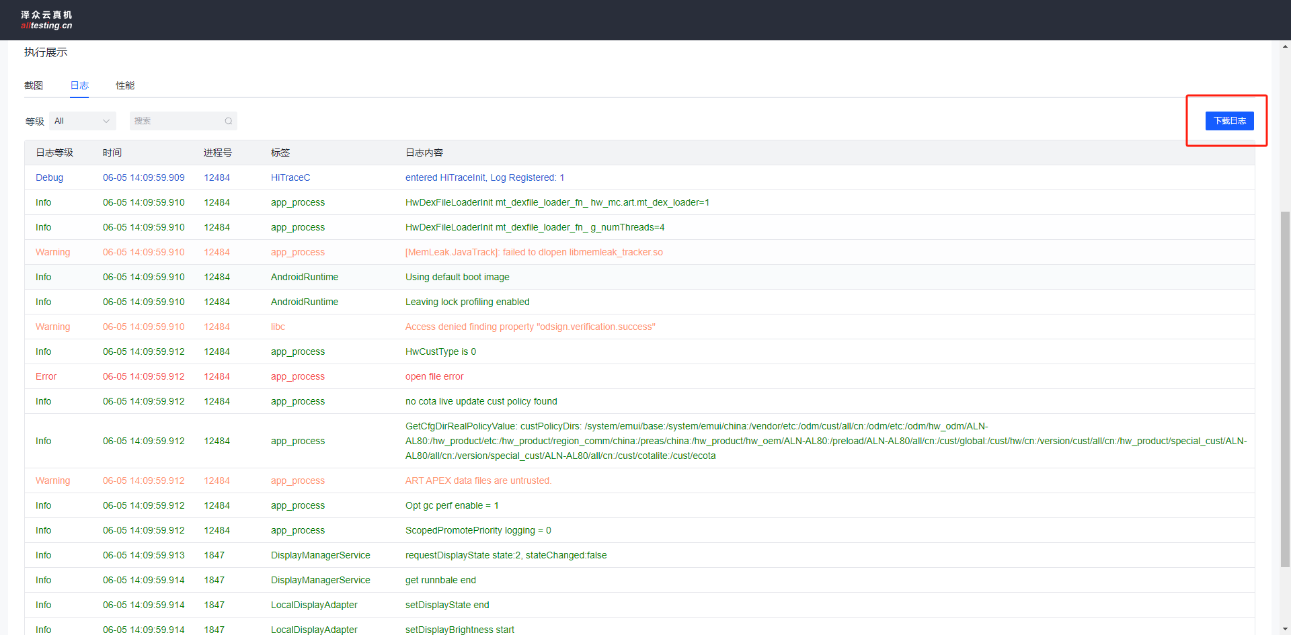This screenshot has height=635, width=1291.
Task: Click the Alltesting logo in header
Action: click(x=46, y=20)
